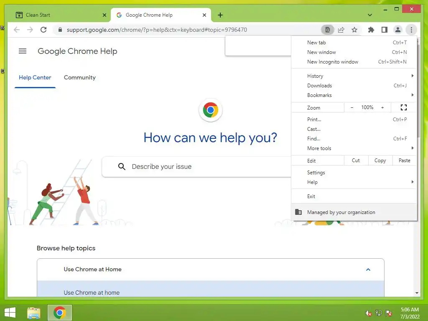Decrease zoom with minus button

click(x=352, y=107)
